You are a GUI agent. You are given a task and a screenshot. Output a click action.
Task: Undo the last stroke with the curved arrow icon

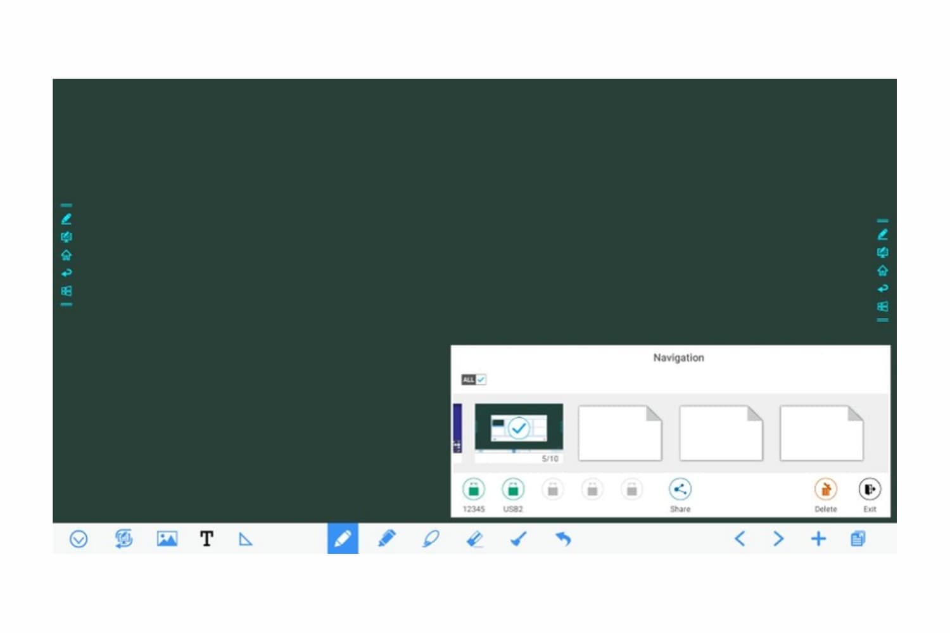coord(563,539)
